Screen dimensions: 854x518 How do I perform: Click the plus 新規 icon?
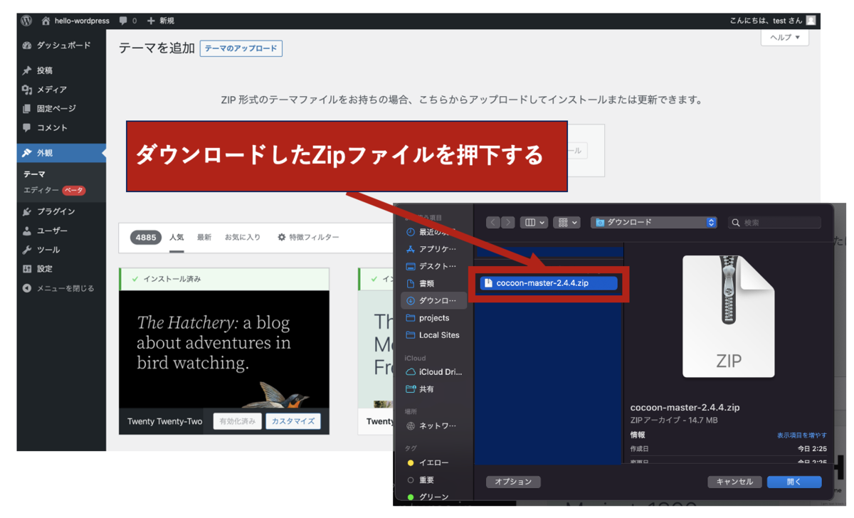150,21
